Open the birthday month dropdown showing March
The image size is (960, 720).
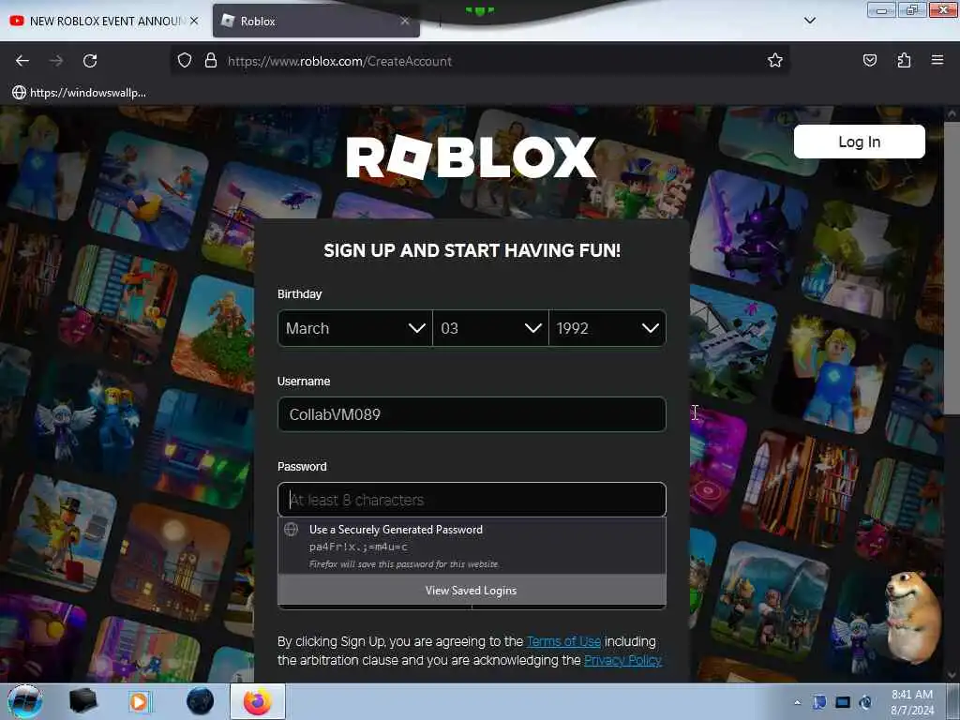355,328
